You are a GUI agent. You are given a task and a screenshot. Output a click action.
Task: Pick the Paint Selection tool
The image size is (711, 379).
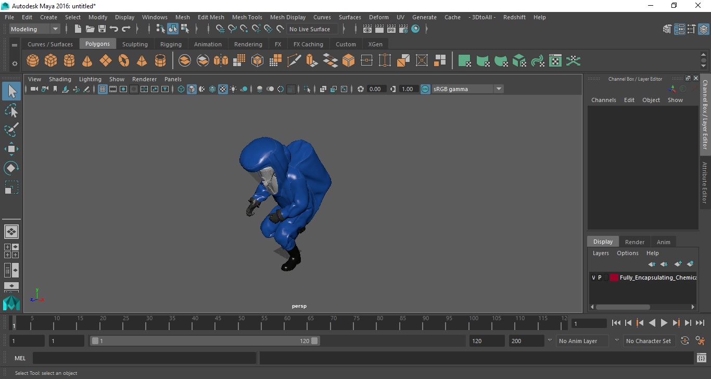click(x=11, y=130)
